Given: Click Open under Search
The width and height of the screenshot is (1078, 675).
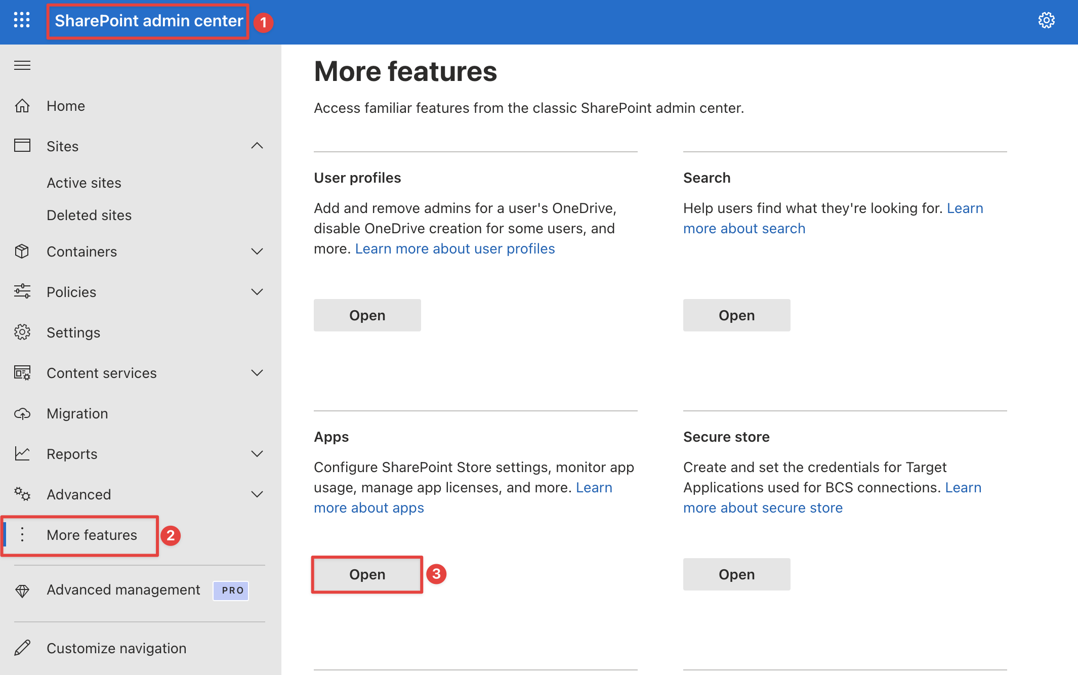Looking at the screenshot, I should click(737, 315).
